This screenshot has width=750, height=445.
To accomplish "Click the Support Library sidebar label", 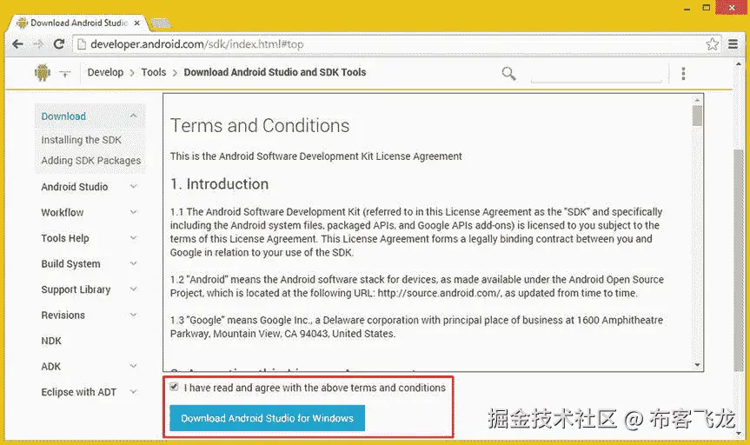I will 76,289.
